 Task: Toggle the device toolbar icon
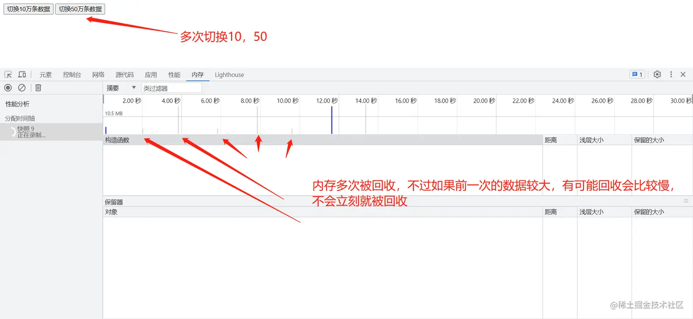pos(22,74)
